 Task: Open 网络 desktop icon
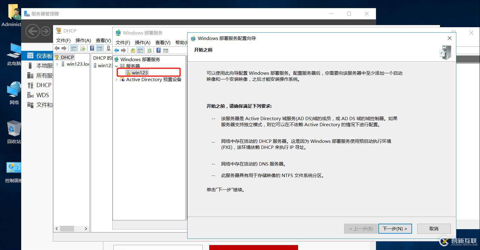[x=14, y=93]
